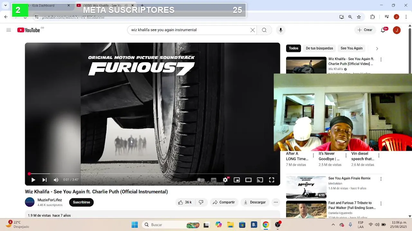Image resolution: width=412 pixels, height=231 pixels.
Task: Open the Chrome tab search dropdown arrow
Action: 5,5
